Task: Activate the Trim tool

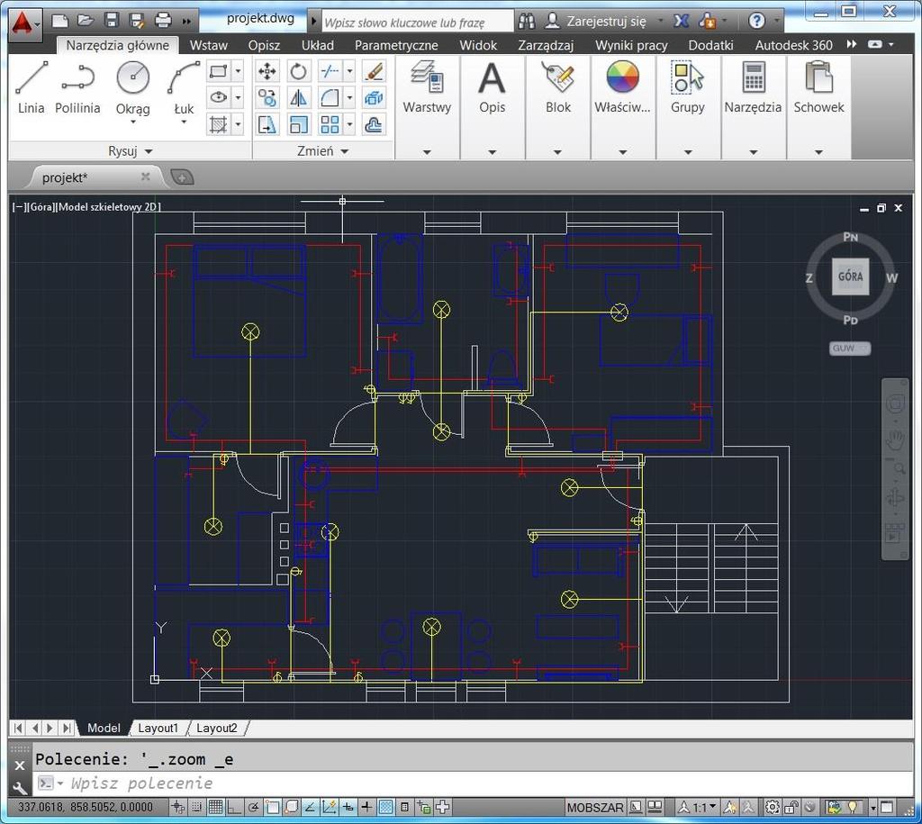Action: (x=330, y=72)
